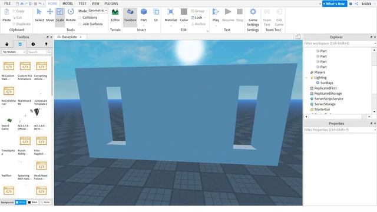The image size is (377, 212).
Task: Close the Baseplate tab
Action: tap(81, 37)
